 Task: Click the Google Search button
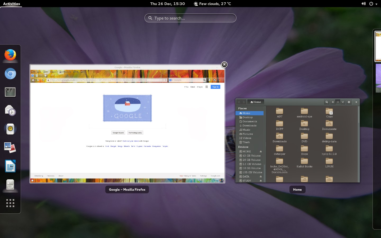[118, 133]
